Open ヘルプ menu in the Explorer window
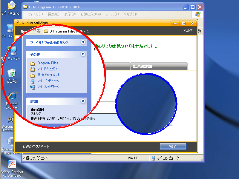The image size is (239, 179). tap(130, 14)
